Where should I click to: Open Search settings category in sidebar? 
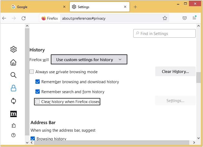(13, 75)
